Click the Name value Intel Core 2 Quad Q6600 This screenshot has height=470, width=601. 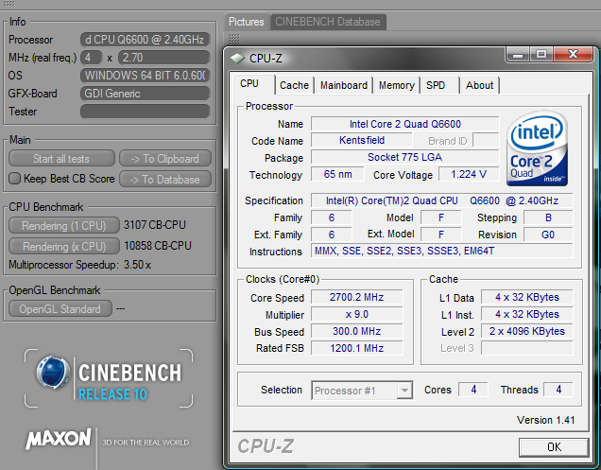[x=404, y=124]
